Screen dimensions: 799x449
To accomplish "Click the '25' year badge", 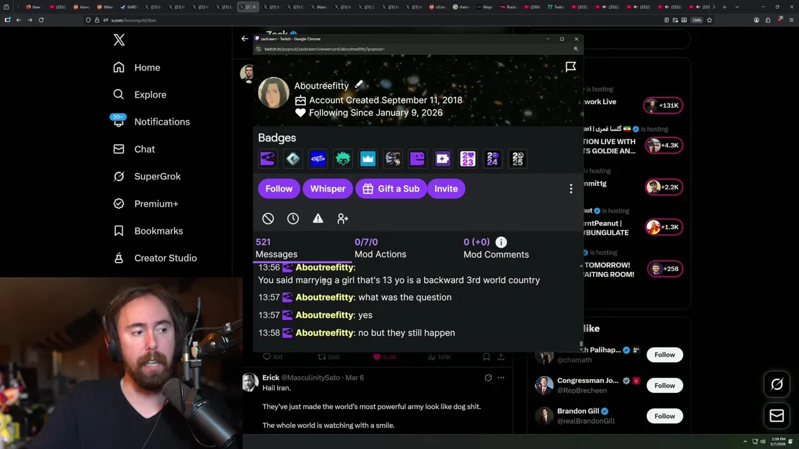I will click(x=517, y=159).
